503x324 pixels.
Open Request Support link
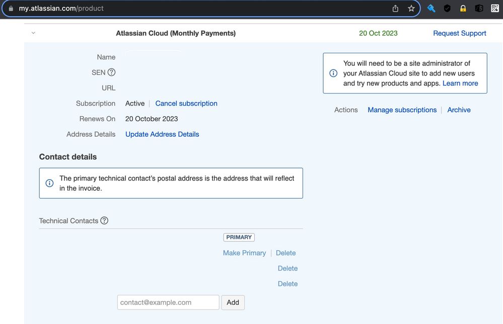(459, 33)
